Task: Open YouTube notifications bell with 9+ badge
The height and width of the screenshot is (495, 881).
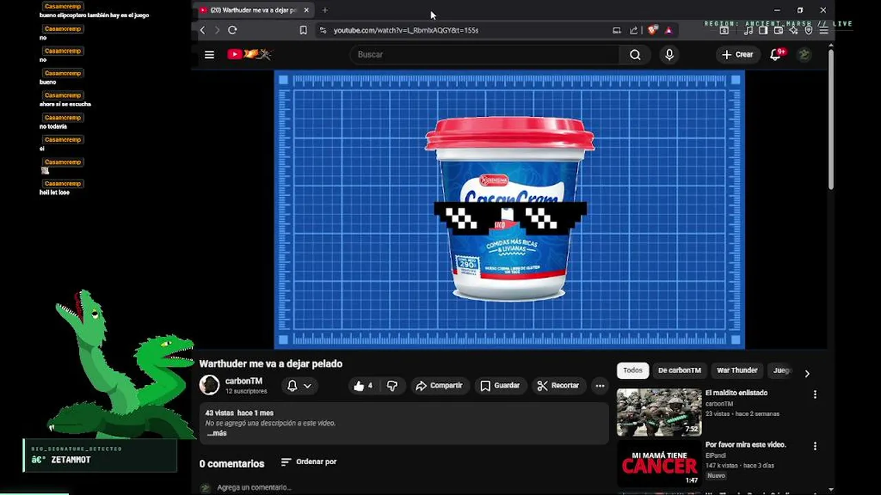Action: (776, 54)
